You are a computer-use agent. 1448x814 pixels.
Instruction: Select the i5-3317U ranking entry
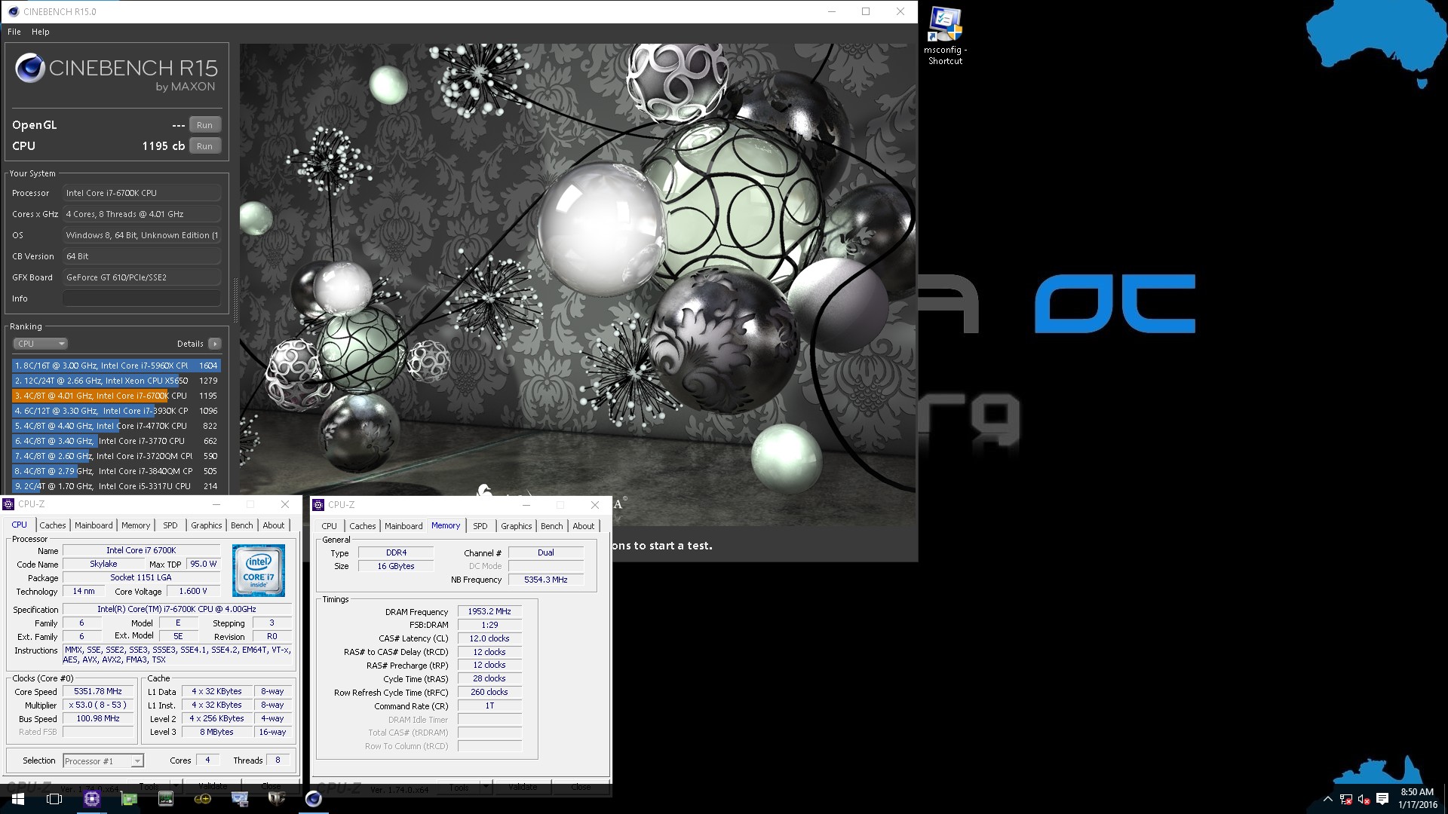[116, 486]
